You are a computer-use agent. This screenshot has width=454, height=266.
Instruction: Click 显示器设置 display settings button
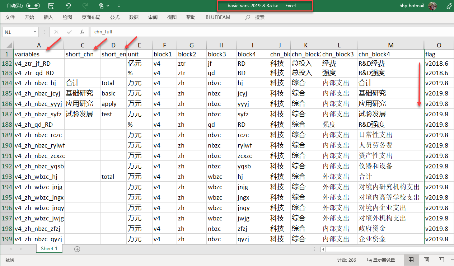pos(381,260)
